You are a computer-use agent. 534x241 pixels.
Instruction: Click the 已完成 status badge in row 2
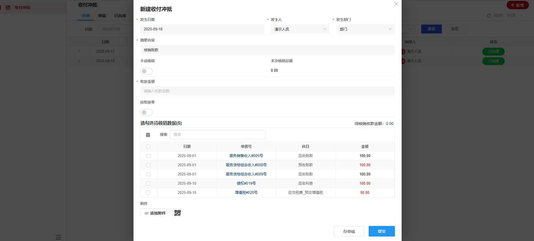click(x=493, y=61)
